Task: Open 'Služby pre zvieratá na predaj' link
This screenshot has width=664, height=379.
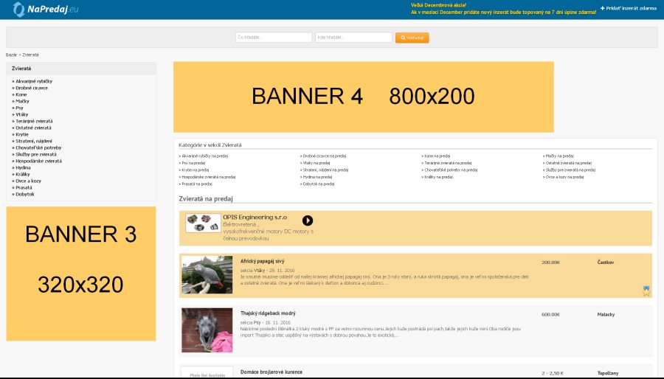Action: click(570, 170)
